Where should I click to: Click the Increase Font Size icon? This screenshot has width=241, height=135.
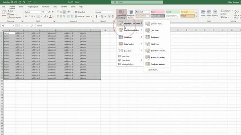click(x=49, y=12)
